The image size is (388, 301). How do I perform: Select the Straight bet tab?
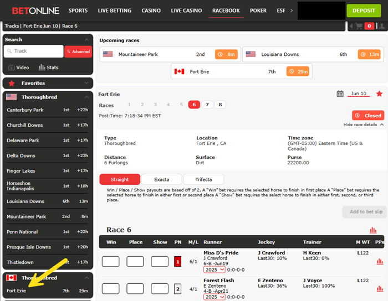[120, 179]
